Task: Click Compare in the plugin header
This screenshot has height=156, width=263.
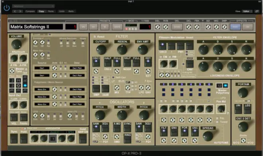Action: click(x=30, y=11)
